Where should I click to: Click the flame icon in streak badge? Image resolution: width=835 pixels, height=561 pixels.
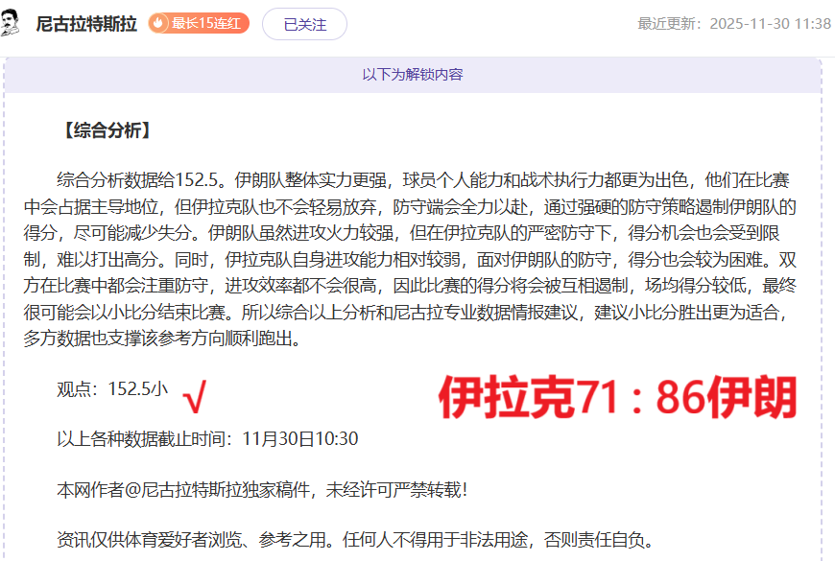pos(159,23)
